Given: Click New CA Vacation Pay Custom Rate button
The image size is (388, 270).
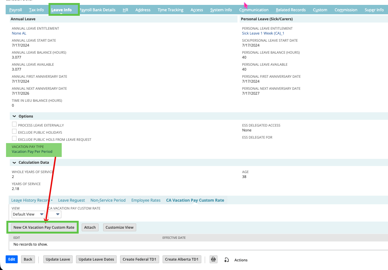Looking at the screenshot, I should click(x=44, y=227).
